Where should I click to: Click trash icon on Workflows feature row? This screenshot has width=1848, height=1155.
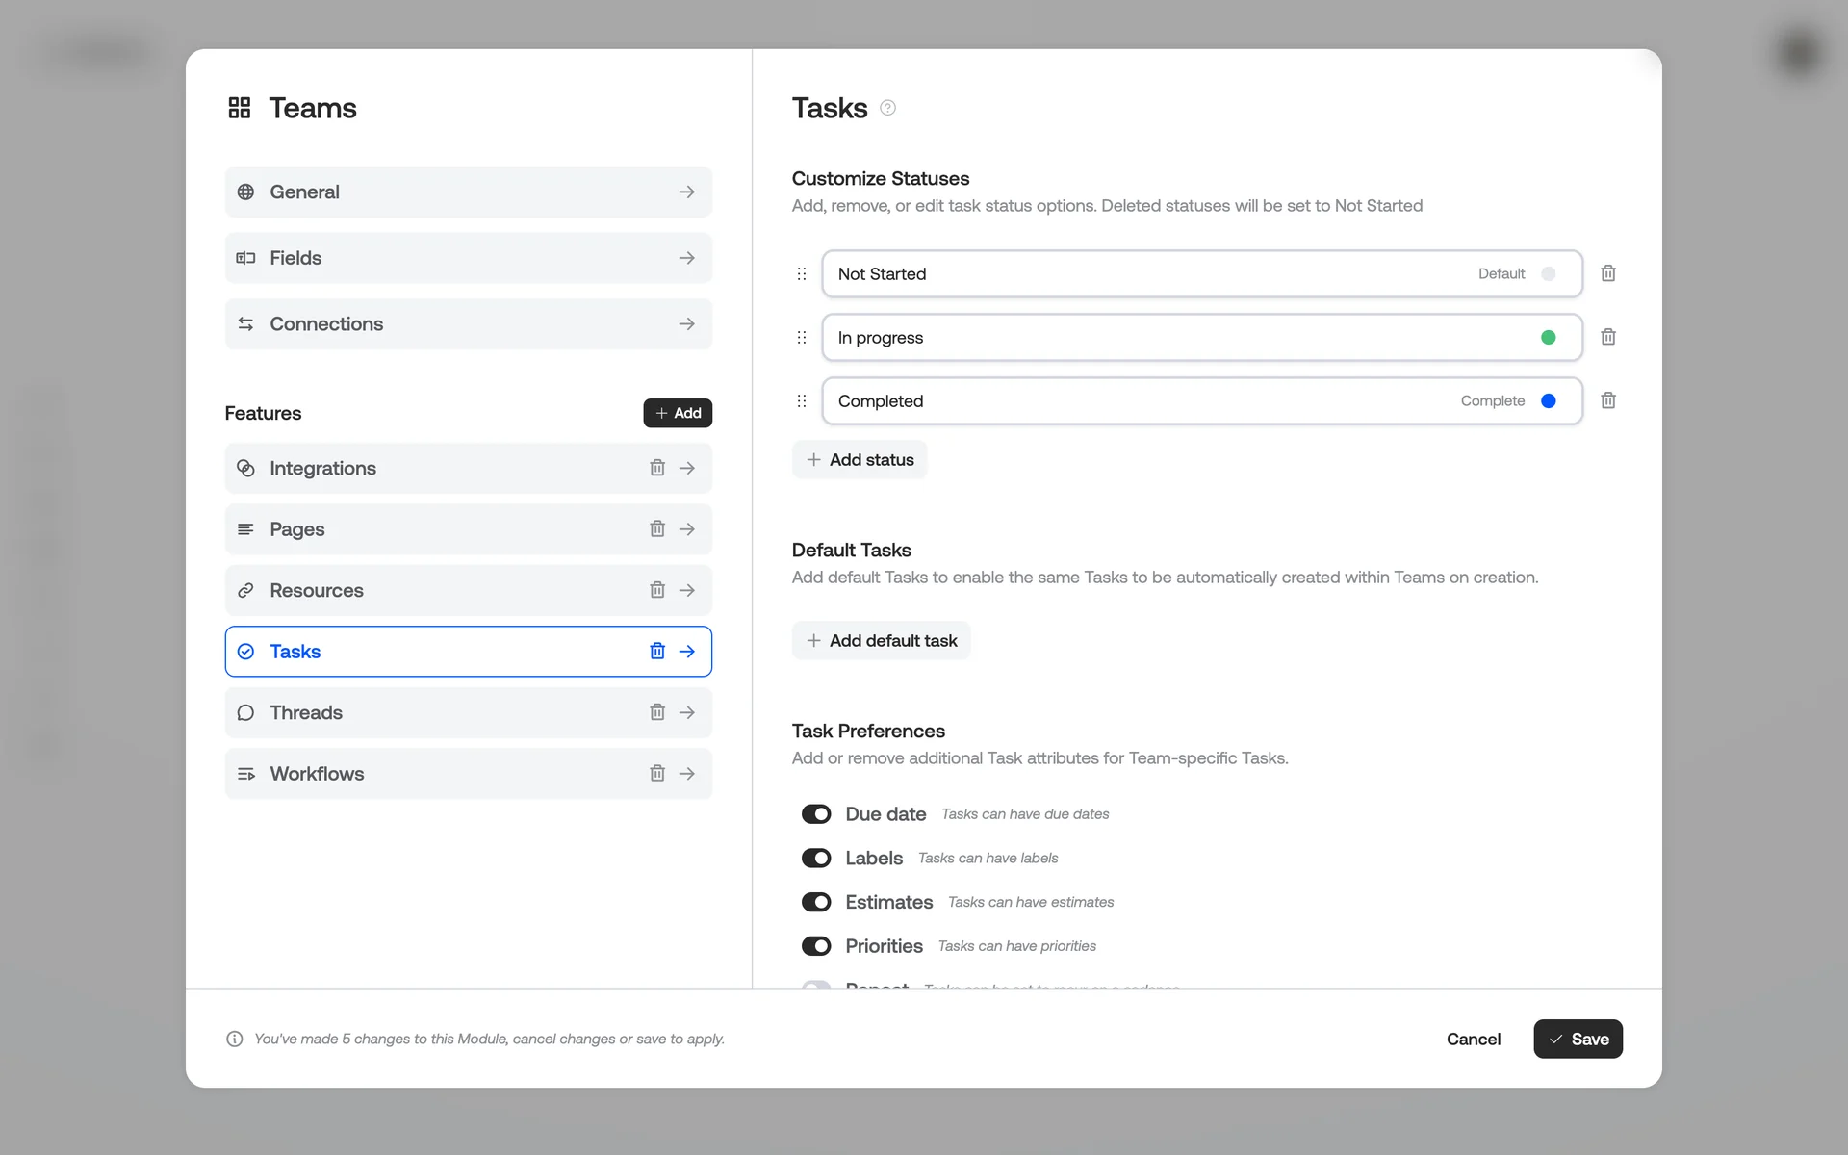656,773
